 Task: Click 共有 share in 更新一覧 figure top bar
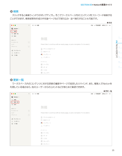tap(92, 94)
